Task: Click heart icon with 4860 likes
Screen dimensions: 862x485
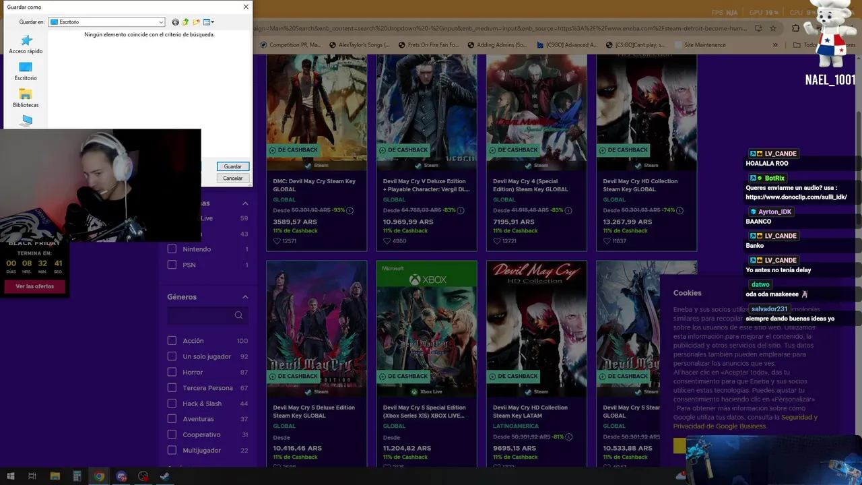Action: 387,240
